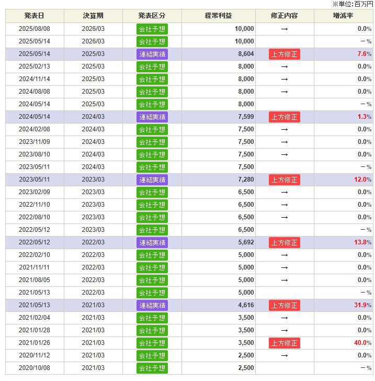This screenshot has width=375, height=381.
Task: Click 上方修正 badge in the 7,280 row
Action: [285, 180]
